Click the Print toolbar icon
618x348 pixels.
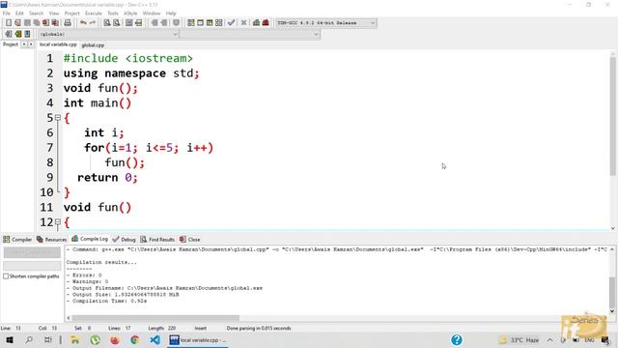68,23
